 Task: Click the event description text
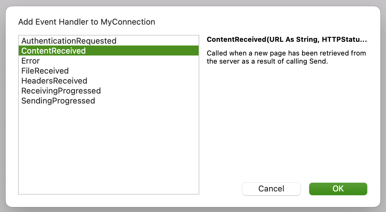point(286,57)
